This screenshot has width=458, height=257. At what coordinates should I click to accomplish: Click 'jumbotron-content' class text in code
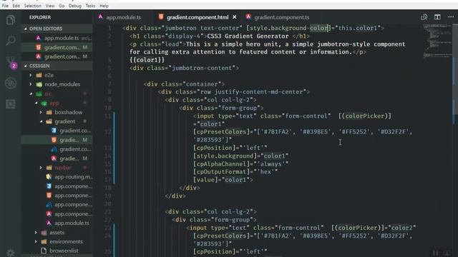[203, 69]
